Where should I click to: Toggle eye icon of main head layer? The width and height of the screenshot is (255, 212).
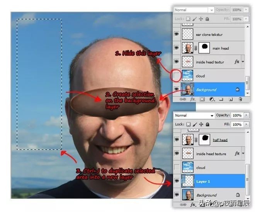click(177, 48)
